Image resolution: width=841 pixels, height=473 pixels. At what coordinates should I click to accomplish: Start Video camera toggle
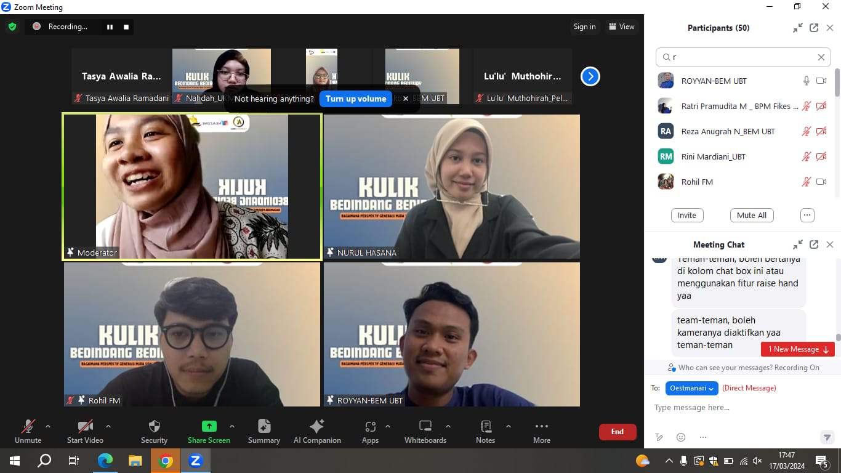(85, 426)
